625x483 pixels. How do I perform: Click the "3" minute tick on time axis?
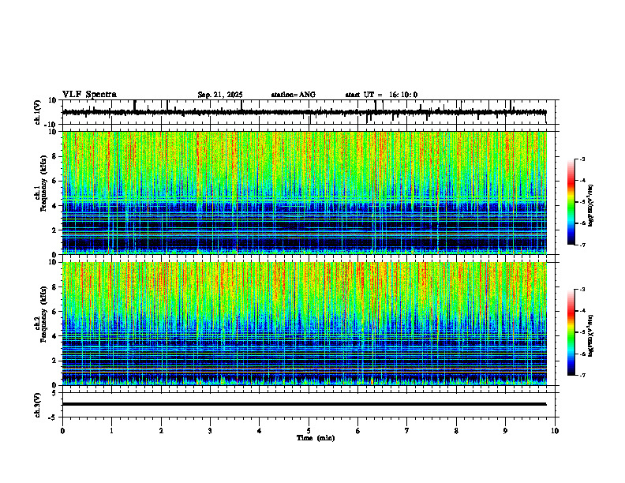pyautogui.click(x=210, y=431)
